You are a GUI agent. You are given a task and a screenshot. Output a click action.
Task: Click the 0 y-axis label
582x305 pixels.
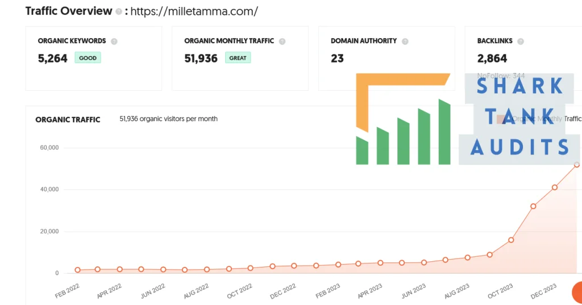57,273
